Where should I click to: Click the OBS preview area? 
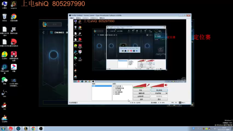[130, 51]
